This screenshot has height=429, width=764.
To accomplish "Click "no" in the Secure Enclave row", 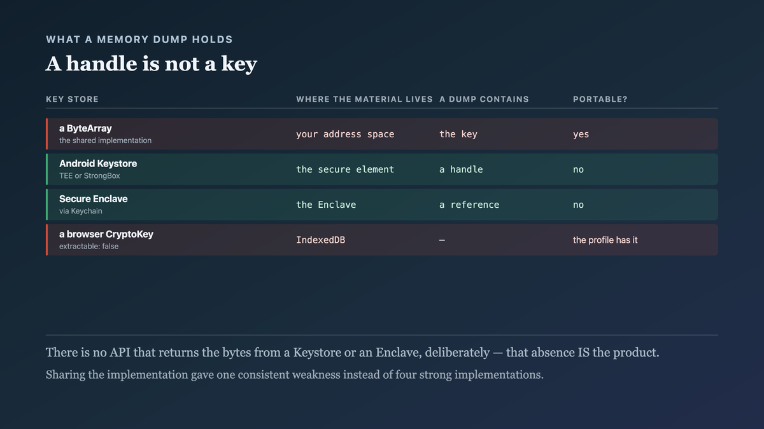I will [x=578, y=205].
